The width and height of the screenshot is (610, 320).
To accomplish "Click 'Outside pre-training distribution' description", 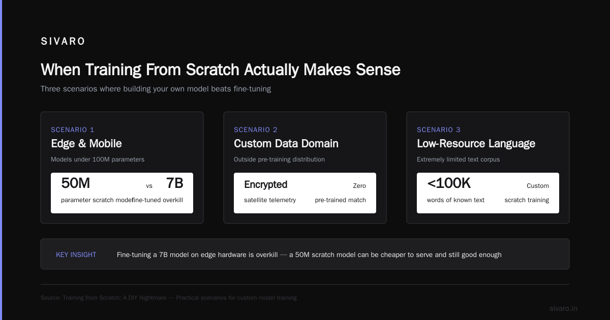I will [279, 159].
